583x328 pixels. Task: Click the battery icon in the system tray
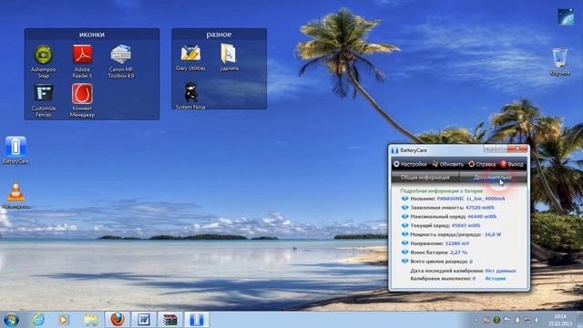click(x=517, y=320)
